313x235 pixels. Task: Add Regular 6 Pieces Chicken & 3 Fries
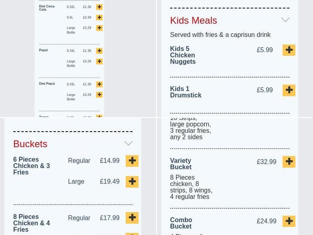pyautogui.click(x=132, y=161)
